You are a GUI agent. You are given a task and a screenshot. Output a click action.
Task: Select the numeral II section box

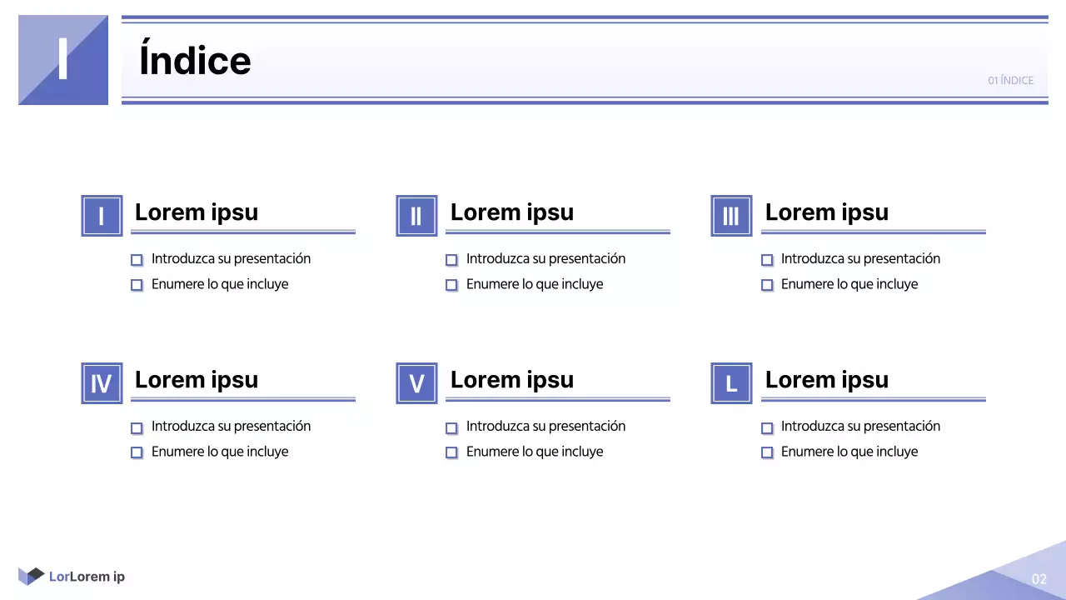pyautogui.click(x=416, y=216)
